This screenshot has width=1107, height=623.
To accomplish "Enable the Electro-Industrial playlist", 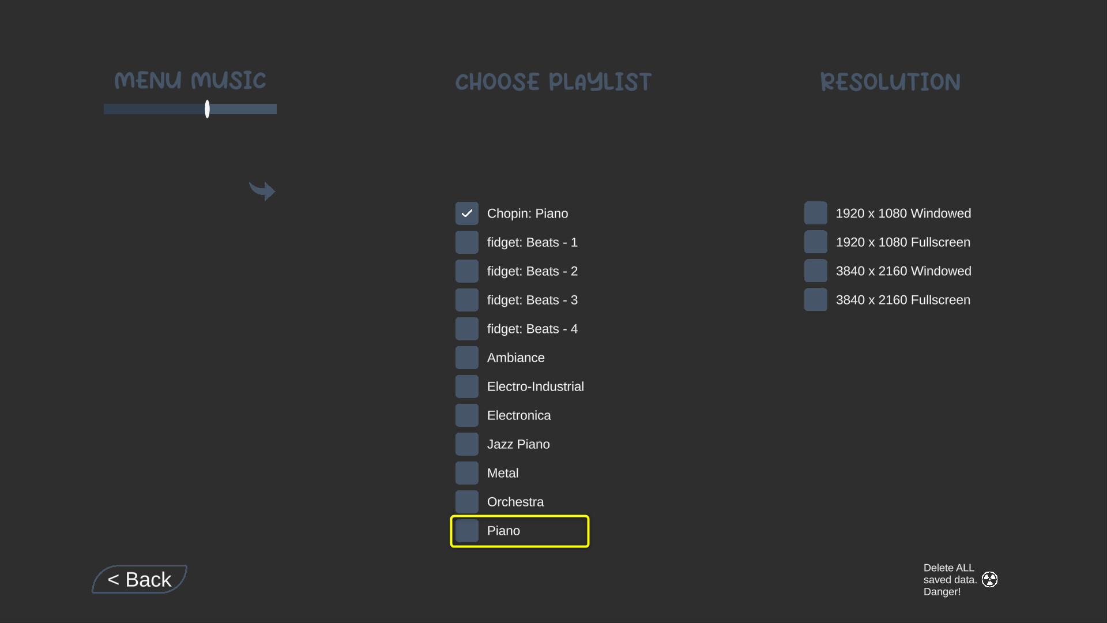I will tap(467, 386).
